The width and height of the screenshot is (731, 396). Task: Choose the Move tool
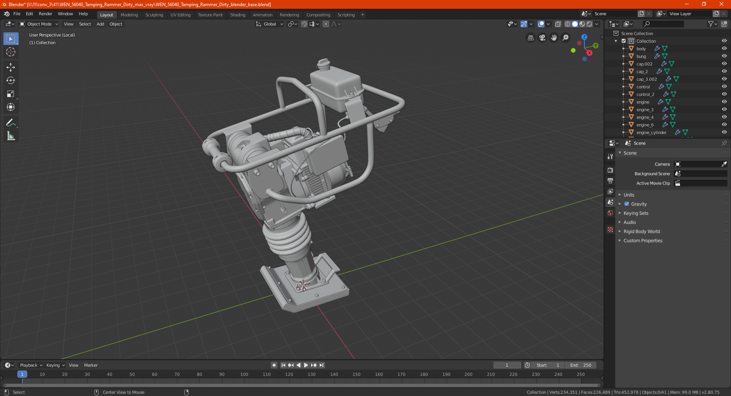point(11,67)
